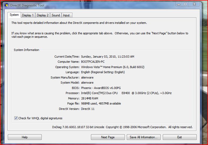Image resolution: width=208 pixels, height=145 pixels.
Task: Open the Input tab
Action: (66, 15)
